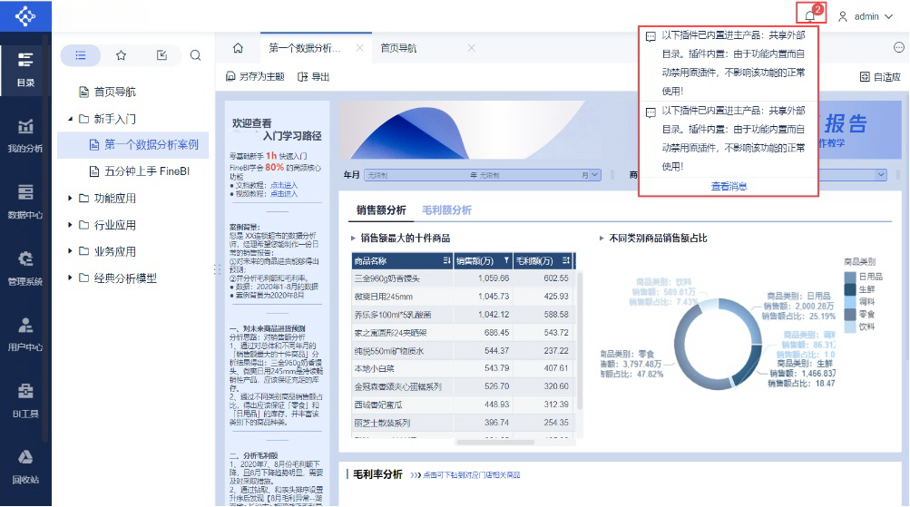The image size is (910, 507).
Task: Open the dropdown right of 年月 filter
Action: (881, 175)
